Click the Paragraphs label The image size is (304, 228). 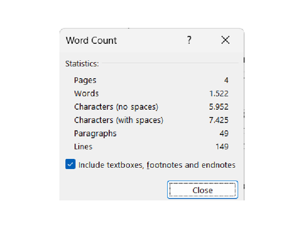[x=95, y=134]
